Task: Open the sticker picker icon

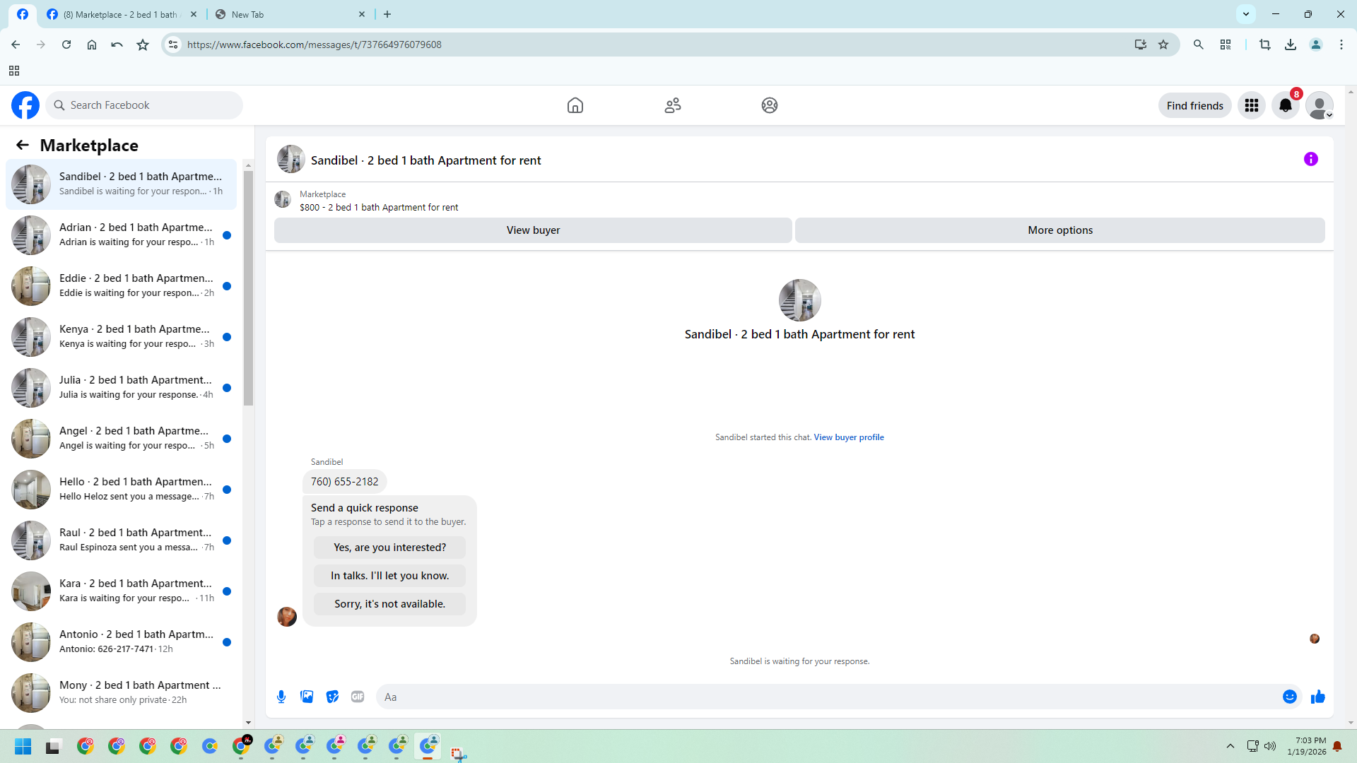Action: point(332,697)
